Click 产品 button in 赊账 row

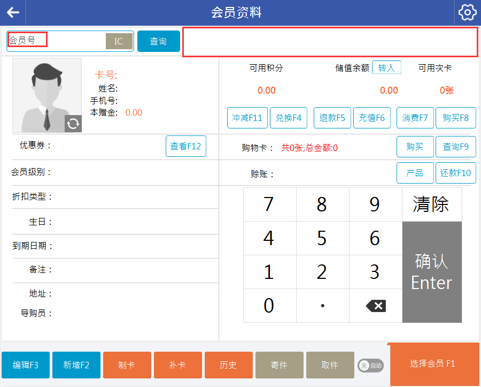pos(415,173)
